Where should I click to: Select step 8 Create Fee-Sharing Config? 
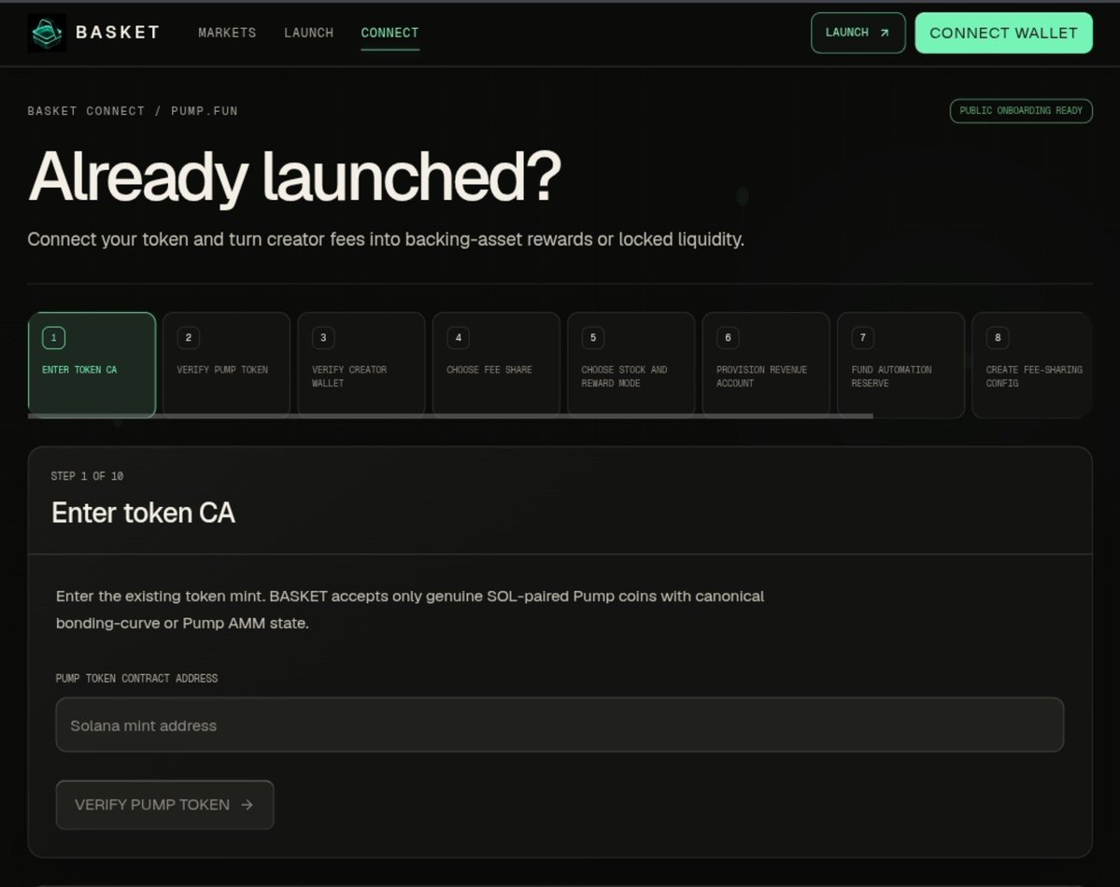(1032, 364)
